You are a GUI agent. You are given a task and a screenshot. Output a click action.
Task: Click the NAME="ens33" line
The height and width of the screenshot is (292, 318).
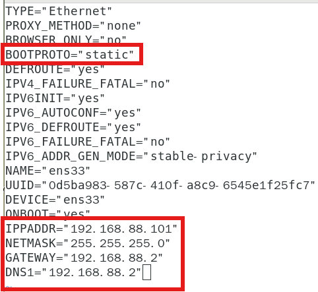click(48, 171)
